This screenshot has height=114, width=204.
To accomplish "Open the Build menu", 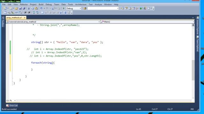I will tap(41, 4).
